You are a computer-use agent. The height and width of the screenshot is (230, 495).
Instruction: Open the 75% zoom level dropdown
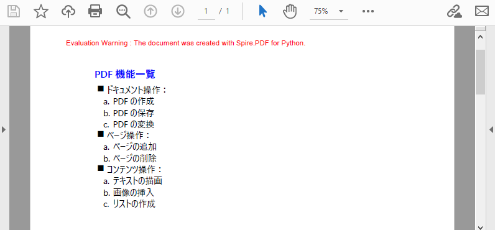click(328, 12)
